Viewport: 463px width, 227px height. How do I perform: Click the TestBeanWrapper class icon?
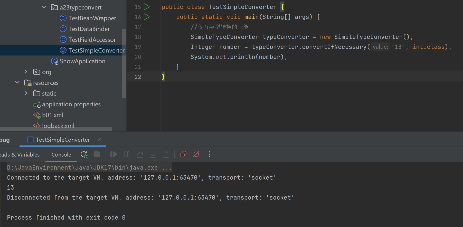click(x=63, y=18)
